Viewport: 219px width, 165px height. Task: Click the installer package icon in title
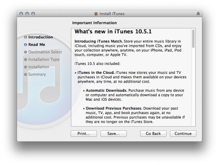click(96, 14)
